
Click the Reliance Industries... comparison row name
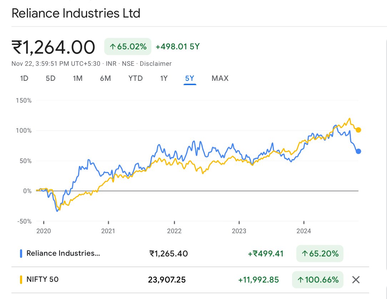click(x=63, y=253)
